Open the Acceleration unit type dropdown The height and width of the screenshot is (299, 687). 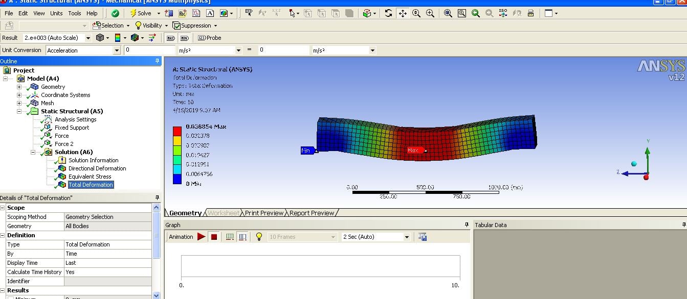point(117,50)
